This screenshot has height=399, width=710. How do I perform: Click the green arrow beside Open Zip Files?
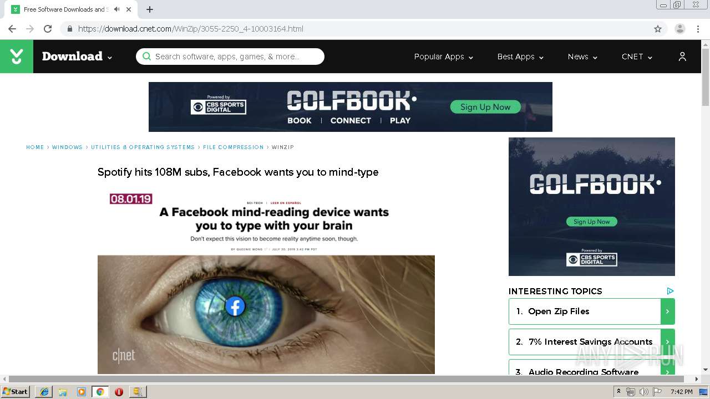click(x=667, y=311)
